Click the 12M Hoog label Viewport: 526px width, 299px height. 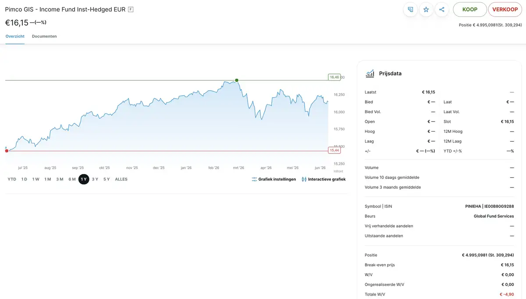pyautogui.click(x=453, y=131)
